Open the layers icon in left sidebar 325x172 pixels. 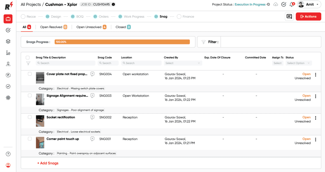click(x=8, y=41)
